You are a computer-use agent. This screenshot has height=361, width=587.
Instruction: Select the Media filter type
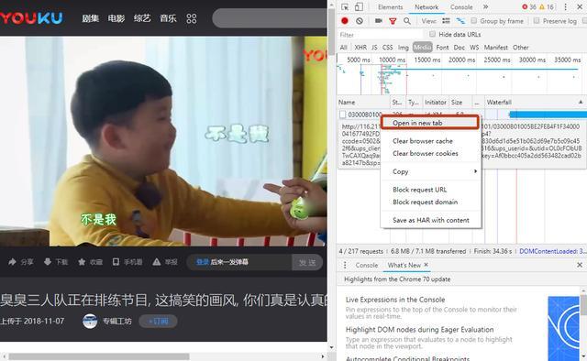click(422, 47)
